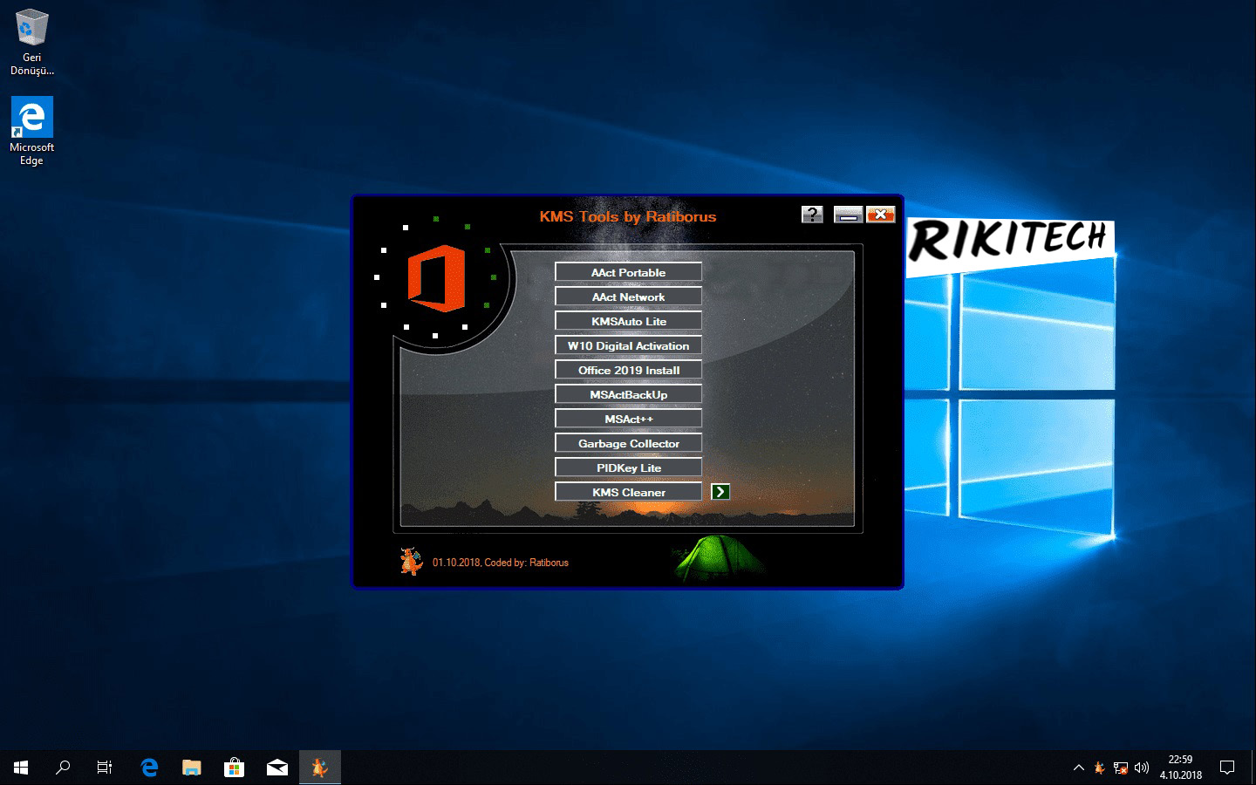The height and width of the screenshot is (785, 1256).
Task: Select Microsoft Edge desktop shortcut
Action: [32, 131]
